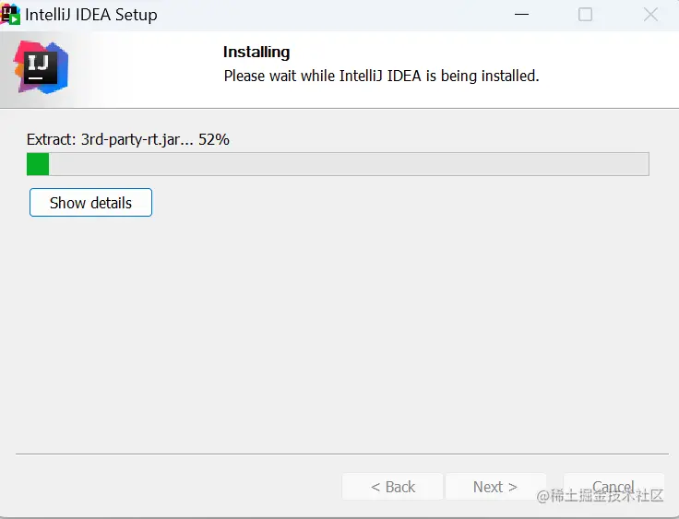Viewport: 679px width, 519px height.
Task: Click the bold Installing heading
Action: tap(256, 52)
